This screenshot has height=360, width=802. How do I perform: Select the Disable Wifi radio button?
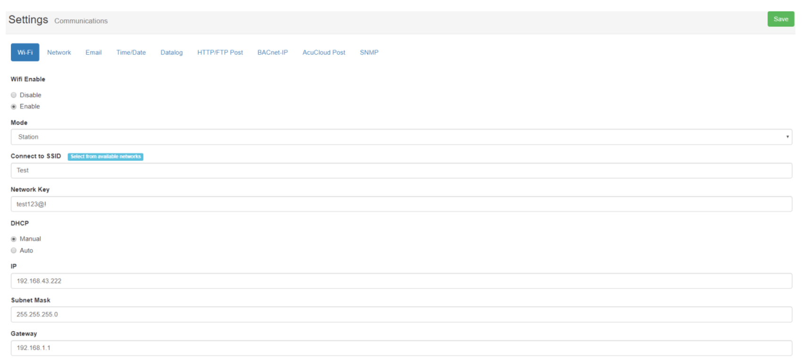14,95
